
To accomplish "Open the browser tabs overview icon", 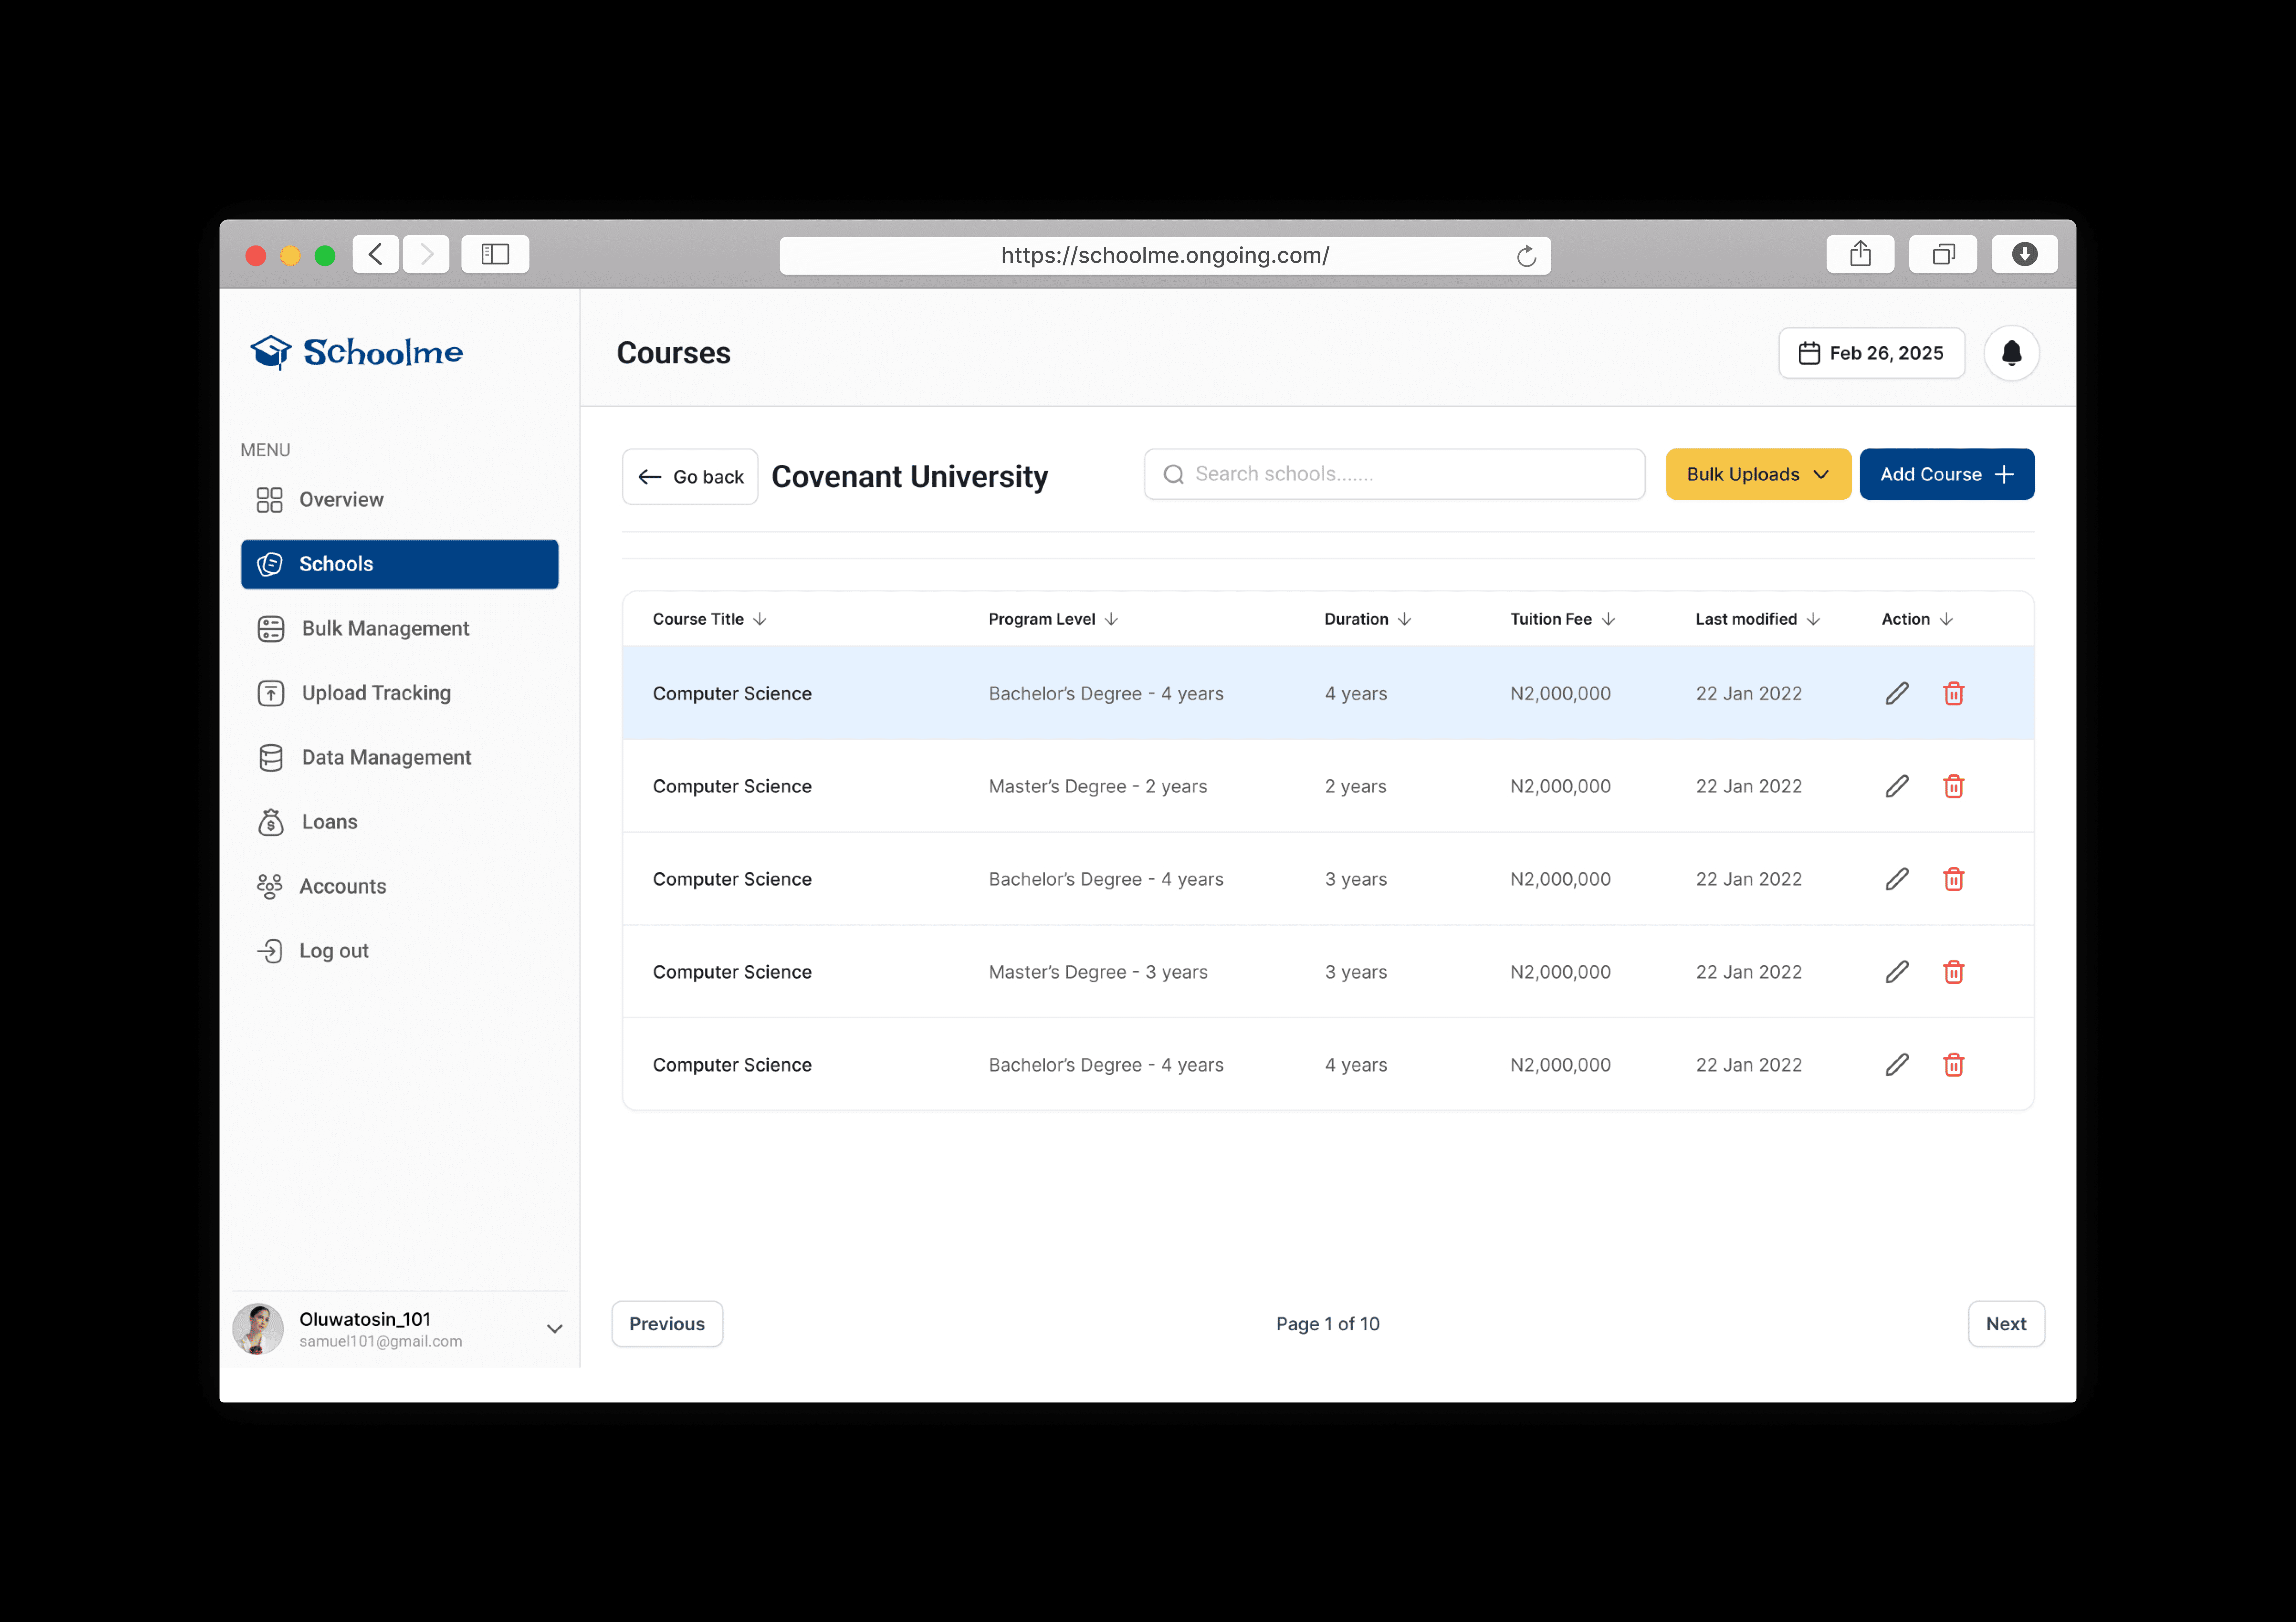I will pos(1943,254).
